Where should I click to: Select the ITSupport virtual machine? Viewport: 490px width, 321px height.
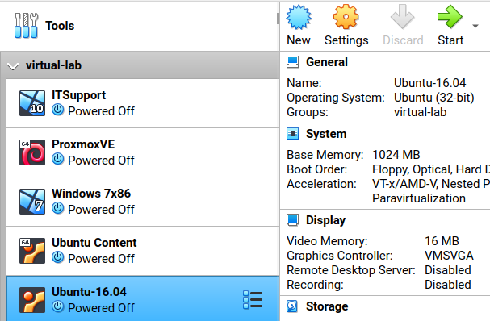[143, 103]
